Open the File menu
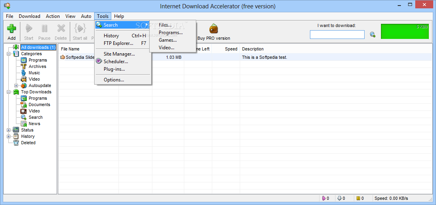Screen dimensions: 436x205 tap(10, 16)
